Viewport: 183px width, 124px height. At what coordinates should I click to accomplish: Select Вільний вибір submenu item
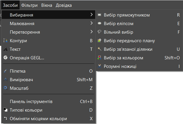[139, 32]
